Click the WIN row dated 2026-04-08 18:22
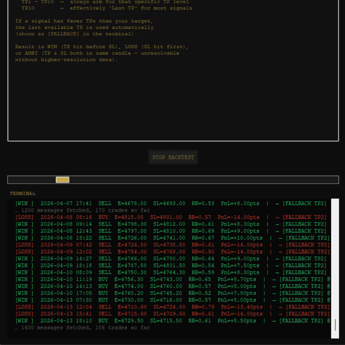 click(172, 238)
